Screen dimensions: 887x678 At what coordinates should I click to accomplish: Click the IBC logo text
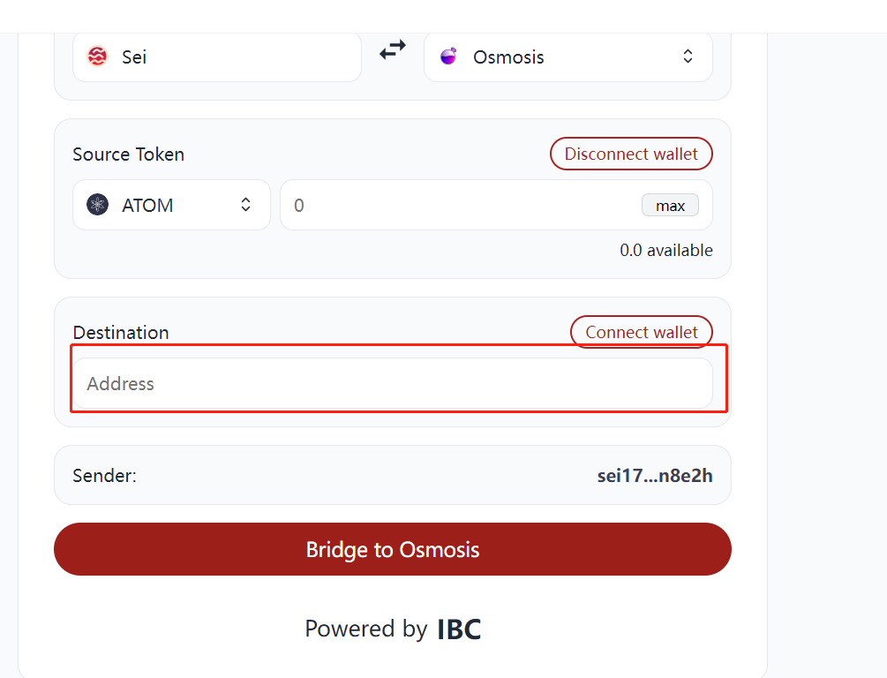point(459,629)
